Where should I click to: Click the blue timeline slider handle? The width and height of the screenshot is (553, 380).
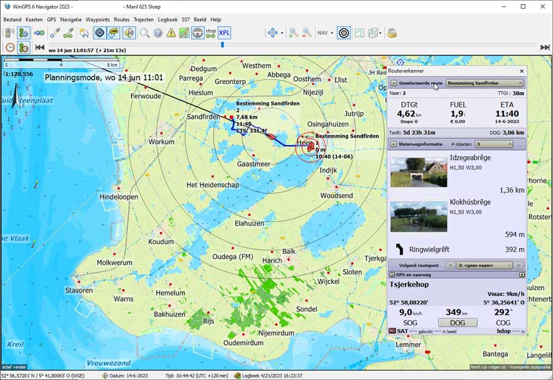[x=222, y=45]
